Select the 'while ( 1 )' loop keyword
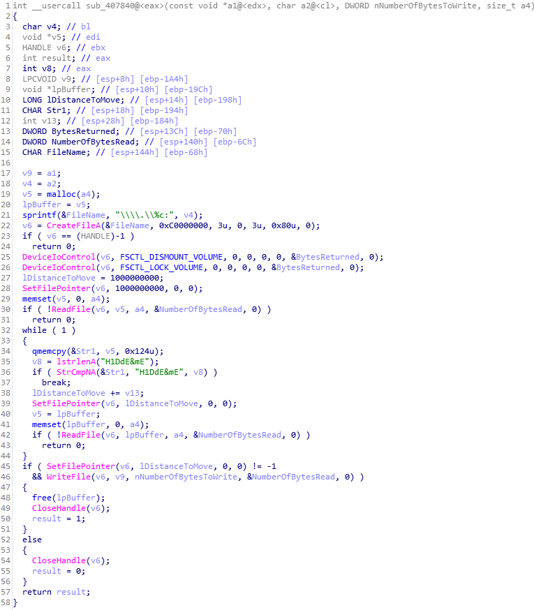This screenshot has height=610, width=534. coord(49,330)
